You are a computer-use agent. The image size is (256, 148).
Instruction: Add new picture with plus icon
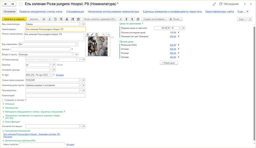click(88, 34)
